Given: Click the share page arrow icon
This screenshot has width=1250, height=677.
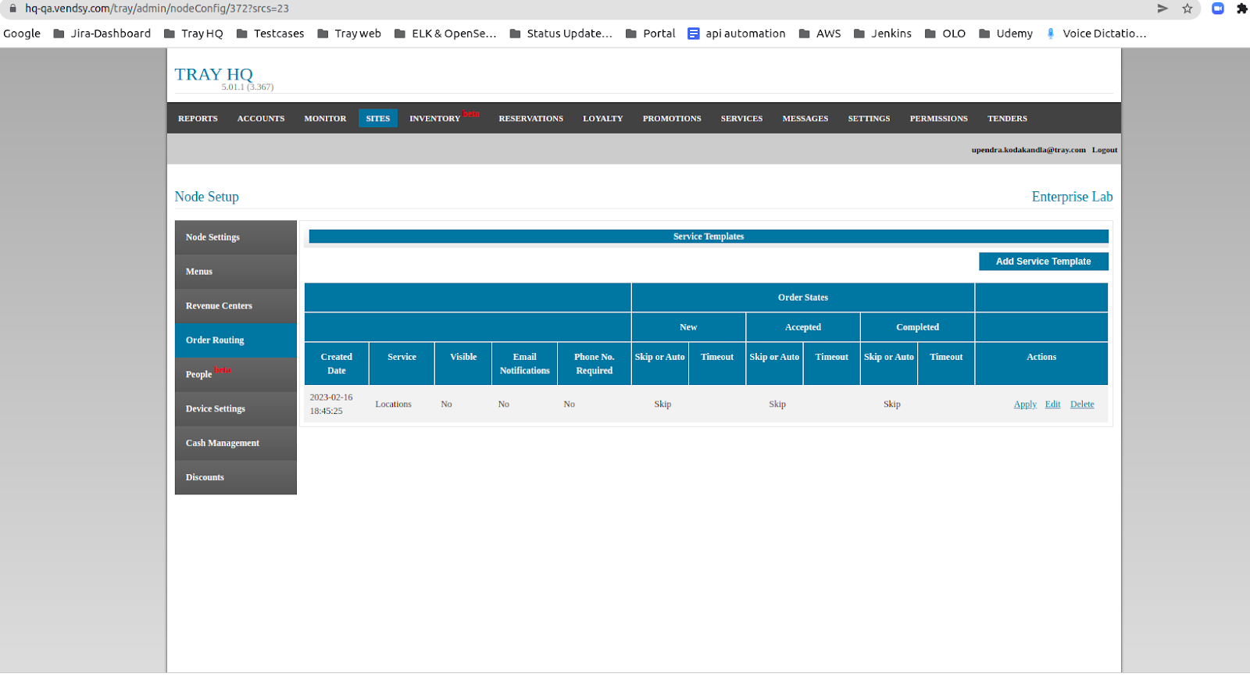Looking at the screenshot, I should click(x=1162, y=9).
